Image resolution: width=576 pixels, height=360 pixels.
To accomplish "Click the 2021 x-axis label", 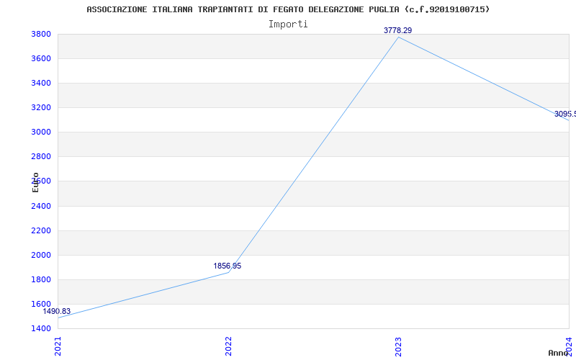I will [58, 346].
